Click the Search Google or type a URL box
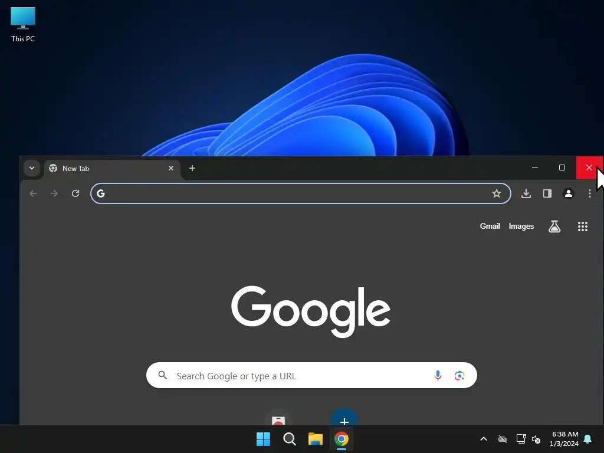Screen dimensions: 604x453 pos(311,376)
